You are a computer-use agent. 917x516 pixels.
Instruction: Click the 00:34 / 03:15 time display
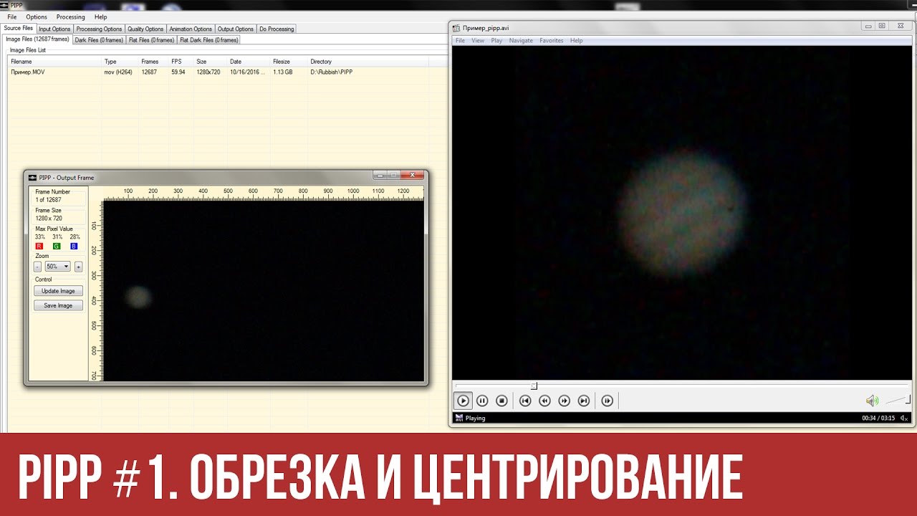pyautogui.click(x=878, y=418)
